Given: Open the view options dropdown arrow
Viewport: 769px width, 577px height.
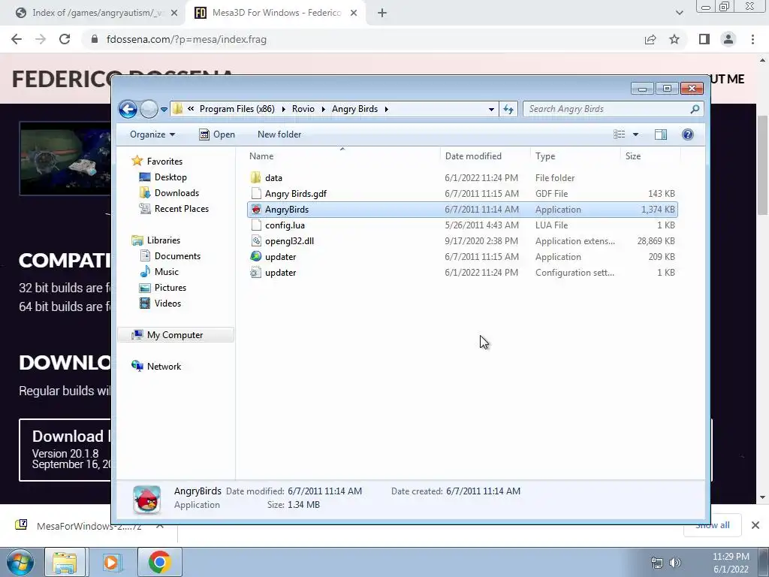Looking at the screenshot, I should click(x=635, y=134).
